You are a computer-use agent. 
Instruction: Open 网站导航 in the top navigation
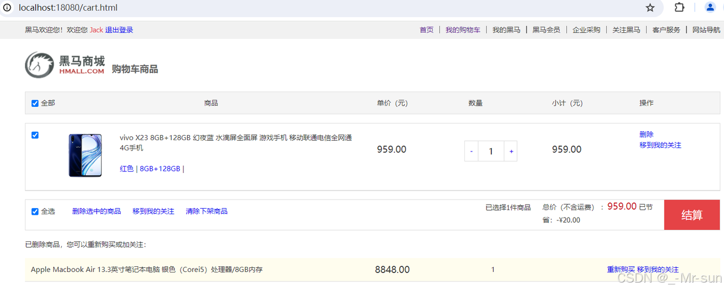coord(706,30)
